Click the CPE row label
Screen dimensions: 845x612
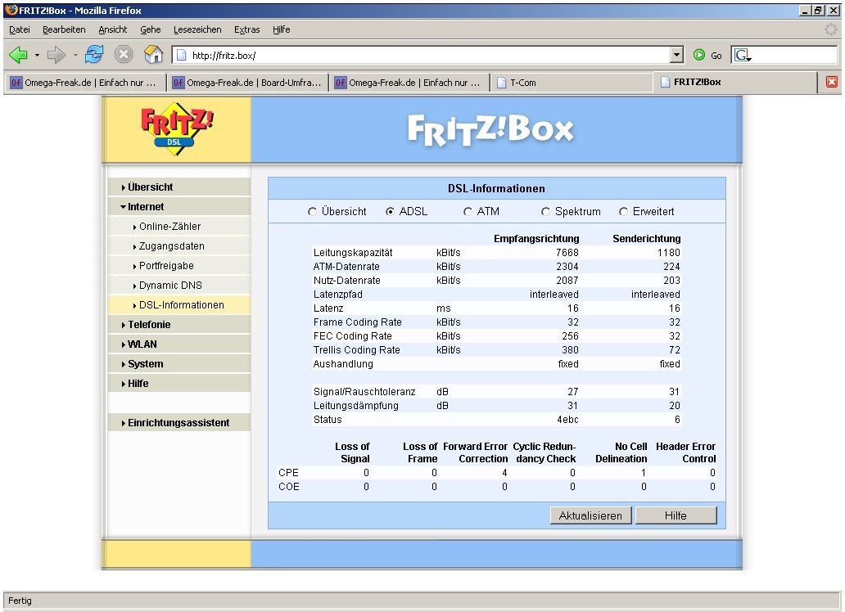coord(288,472)
